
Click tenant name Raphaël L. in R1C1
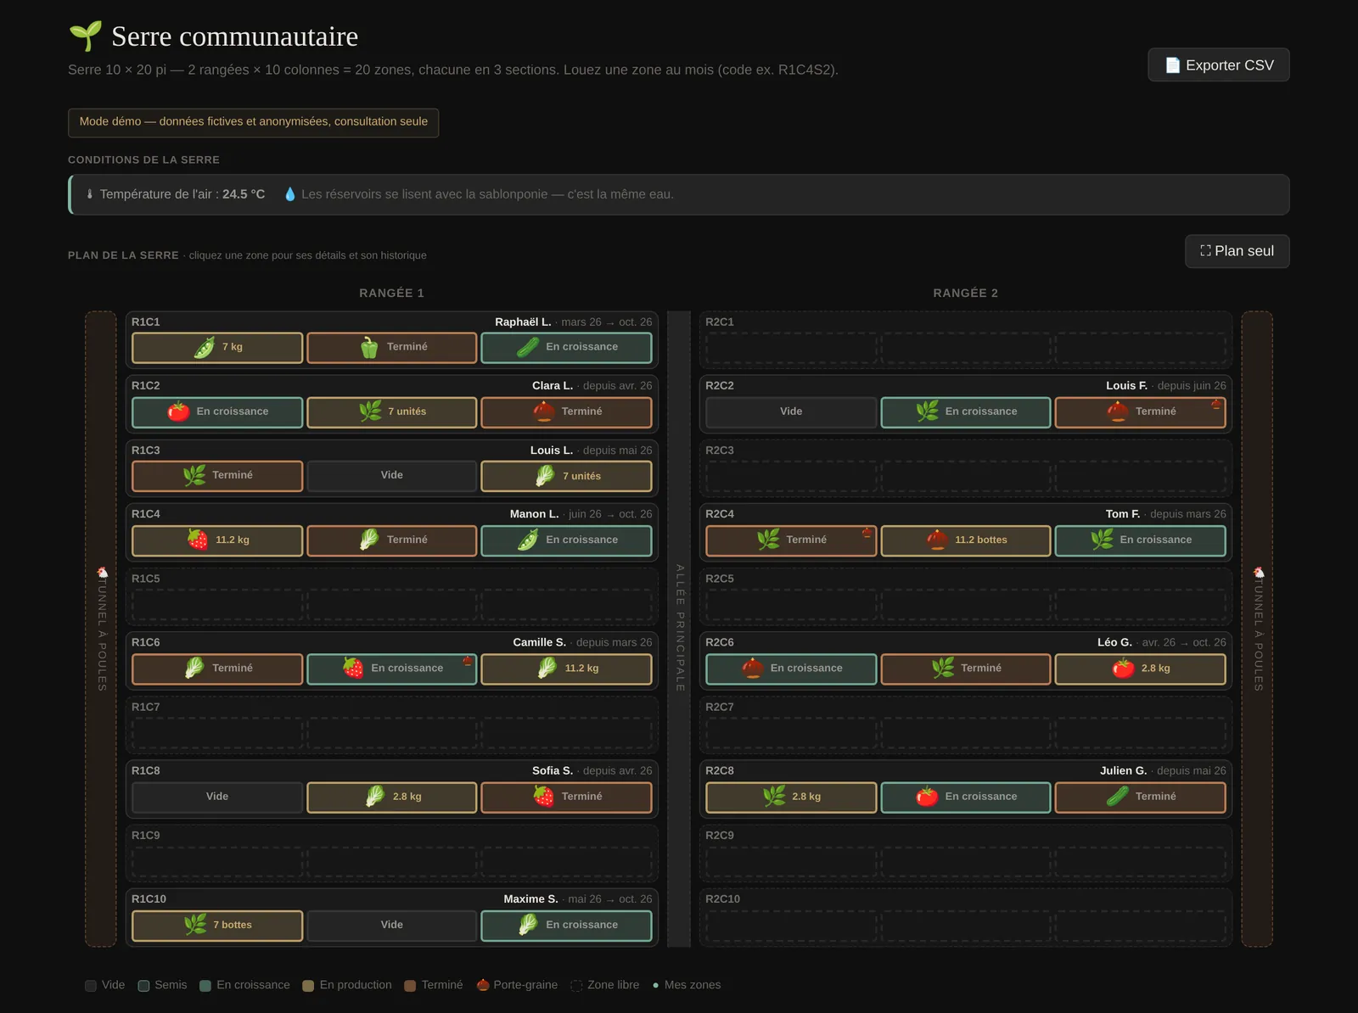point(523,322)
